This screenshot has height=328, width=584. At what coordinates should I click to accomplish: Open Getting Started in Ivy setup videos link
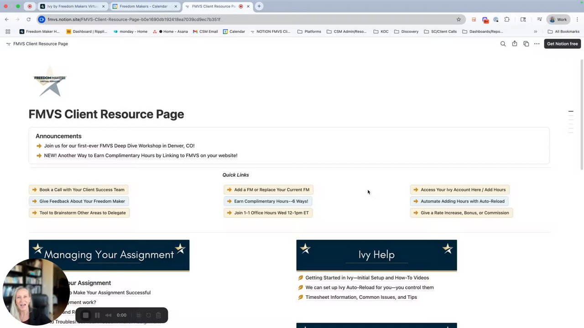[367, 278]
